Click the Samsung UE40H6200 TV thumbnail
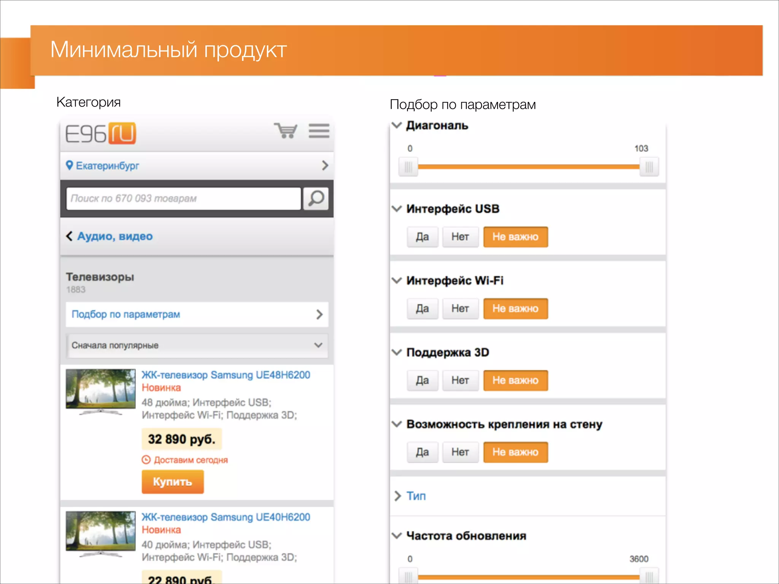Image resolution: width=779 pixels, height=584 pixels. pos(100,534)
